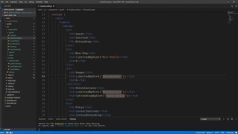Switch to the Output panel tab
The image size is (238, 134).
click(x=51, y=119)
